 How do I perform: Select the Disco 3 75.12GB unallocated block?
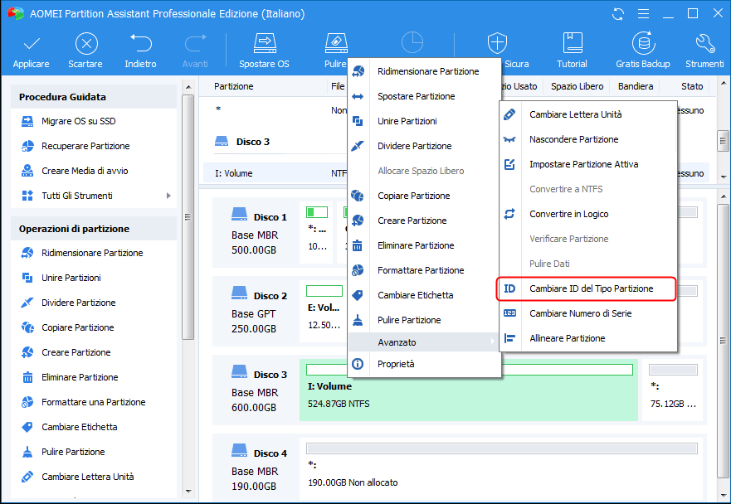[673, 390]
